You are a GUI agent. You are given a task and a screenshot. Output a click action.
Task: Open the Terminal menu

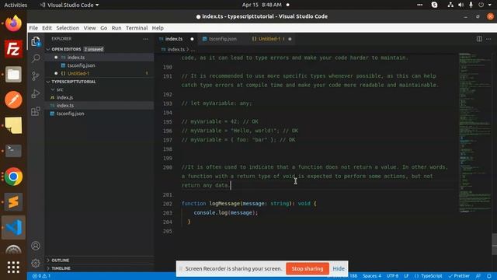point(137,28)
